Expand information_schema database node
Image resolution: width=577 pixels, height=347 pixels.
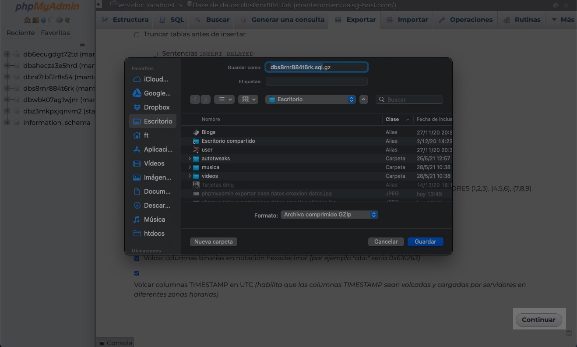click(7, 123)
